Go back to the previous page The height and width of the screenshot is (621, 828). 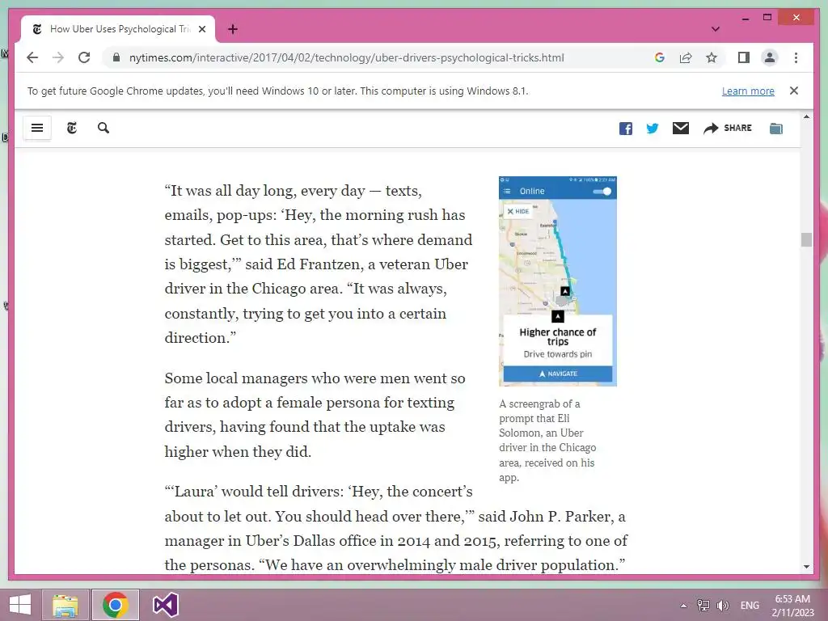tap(32, 57)
